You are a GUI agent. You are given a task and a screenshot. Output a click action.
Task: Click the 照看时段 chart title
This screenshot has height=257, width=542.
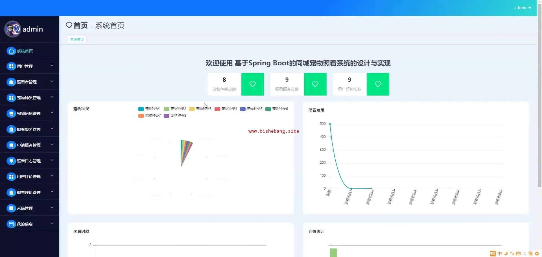81,231
